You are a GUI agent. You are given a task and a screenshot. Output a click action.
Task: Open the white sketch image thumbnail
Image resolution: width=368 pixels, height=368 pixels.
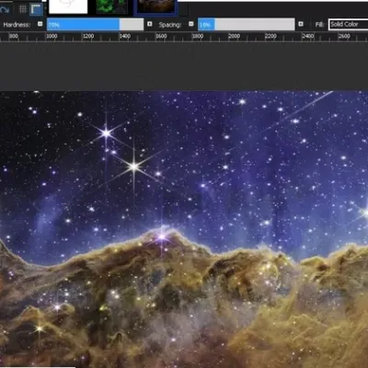68,6
